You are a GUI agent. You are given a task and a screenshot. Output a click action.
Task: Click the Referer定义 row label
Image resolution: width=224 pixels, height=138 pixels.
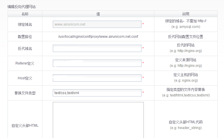pos(25,63)
